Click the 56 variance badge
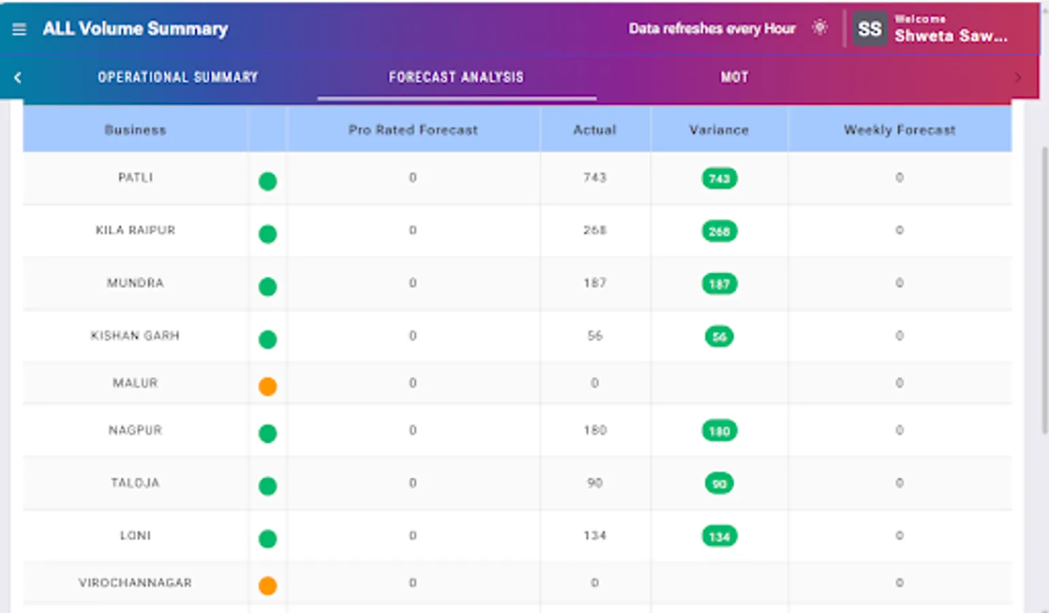Screen dimensions: 1049x613 [720, 336]
